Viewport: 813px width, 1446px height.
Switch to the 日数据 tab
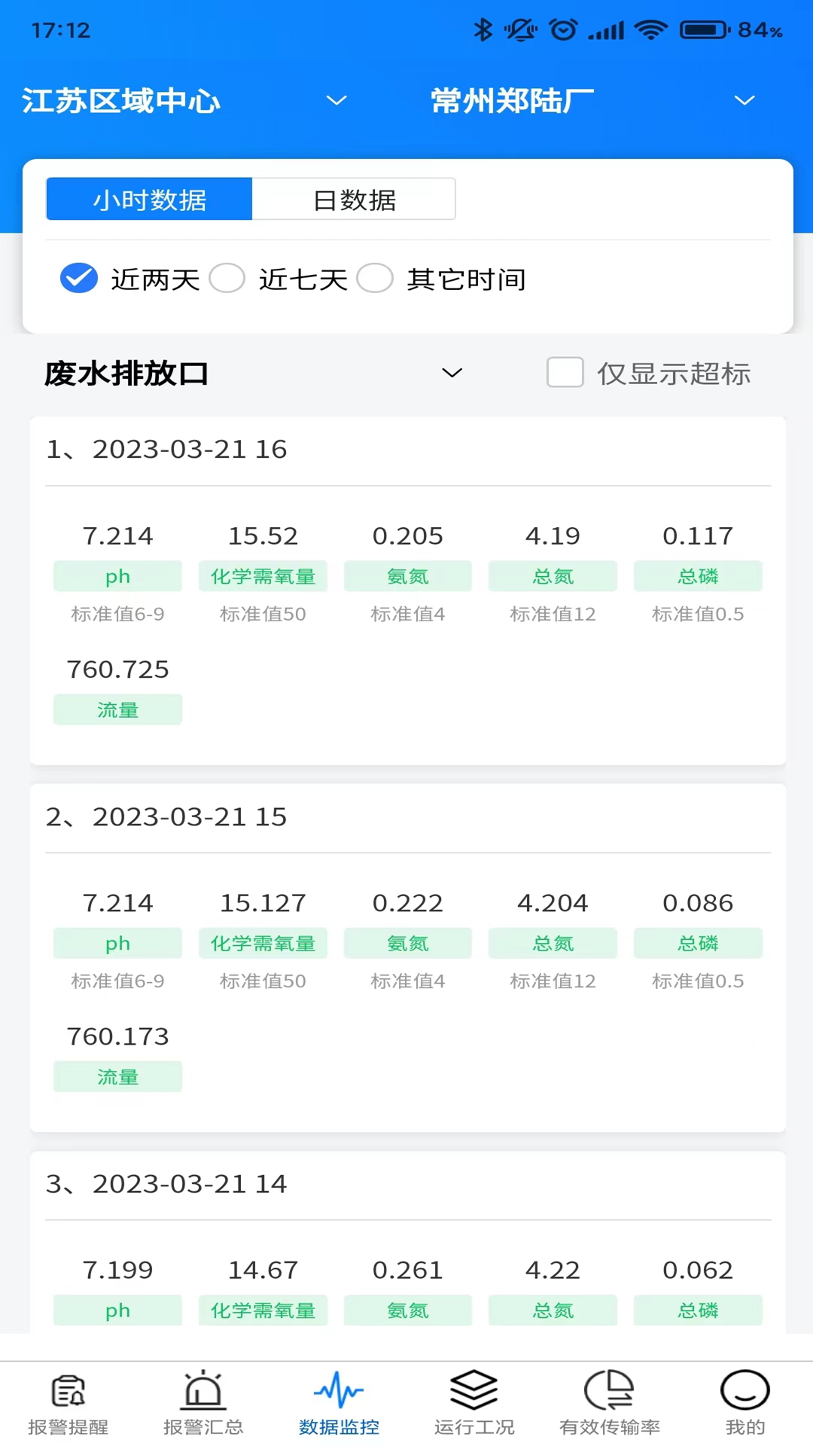(x=354, y=200)
